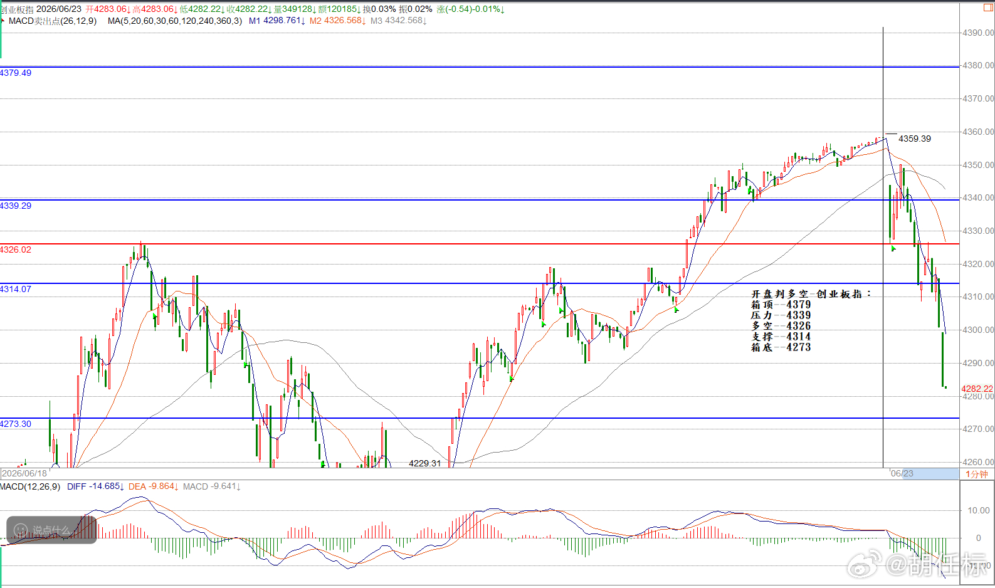995x588 pixels.
Task: Select the 4273.30 box-bottom line label
Action: [16, 424]
